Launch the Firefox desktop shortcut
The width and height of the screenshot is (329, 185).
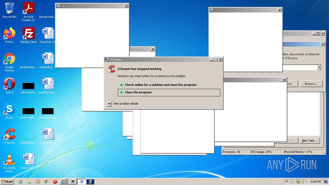click(9, 35)
